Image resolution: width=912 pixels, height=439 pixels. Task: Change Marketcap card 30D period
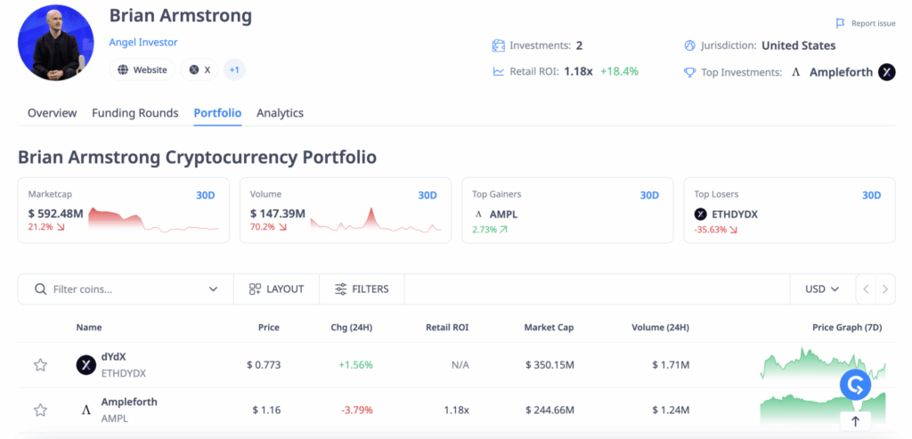tap(206, 195)
